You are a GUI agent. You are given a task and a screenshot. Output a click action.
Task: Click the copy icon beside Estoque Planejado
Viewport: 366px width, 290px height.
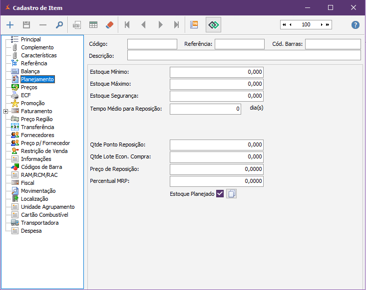[x=231, y=194]
